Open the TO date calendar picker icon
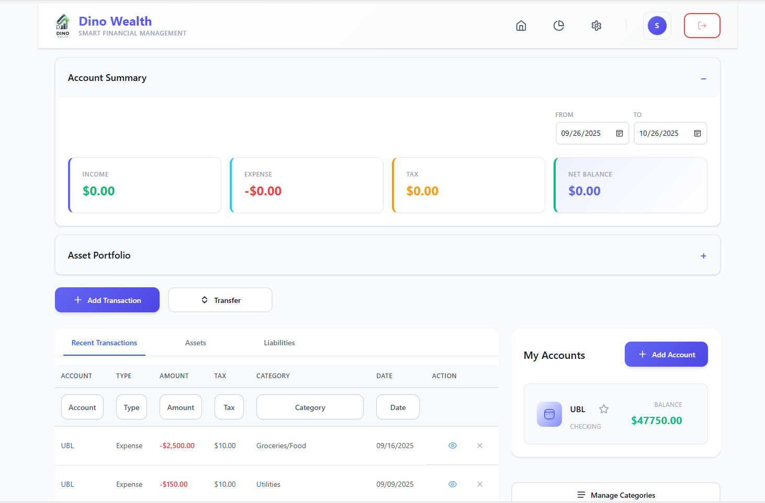The height and width of the screenshot is (503, 765). (x=697, y=133)
